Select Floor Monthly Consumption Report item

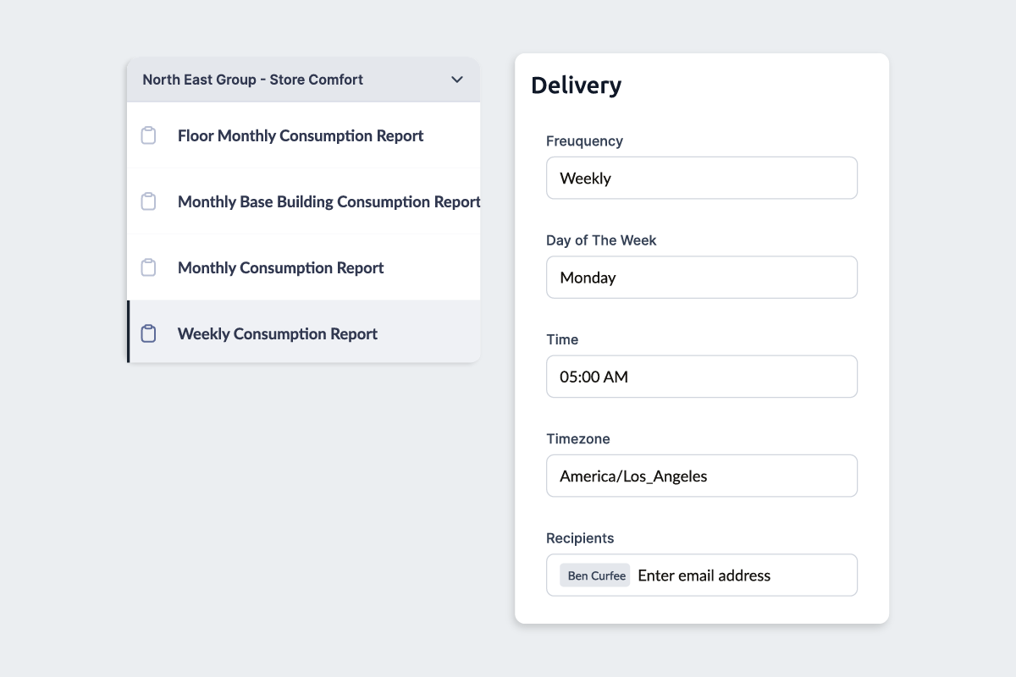tap(301, 135)
